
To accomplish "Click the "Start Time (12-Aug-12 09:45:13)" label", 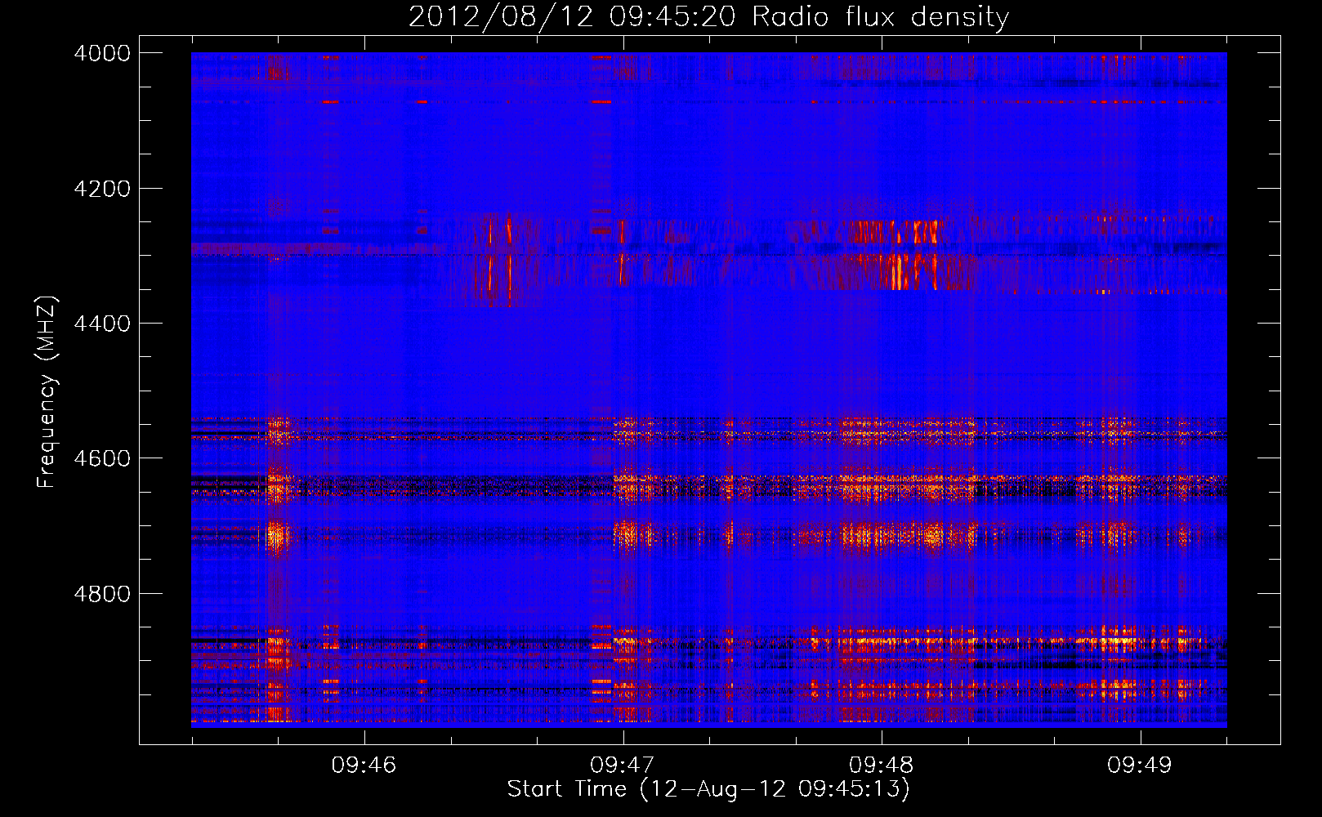I will tap(708, 789).
